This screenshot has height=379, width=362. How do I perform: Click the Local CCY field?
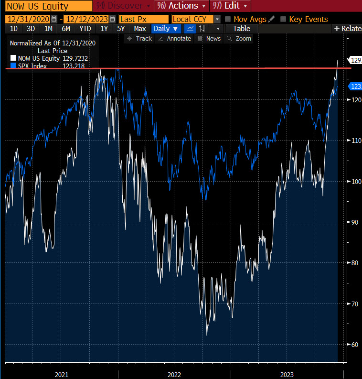point(193,19)
